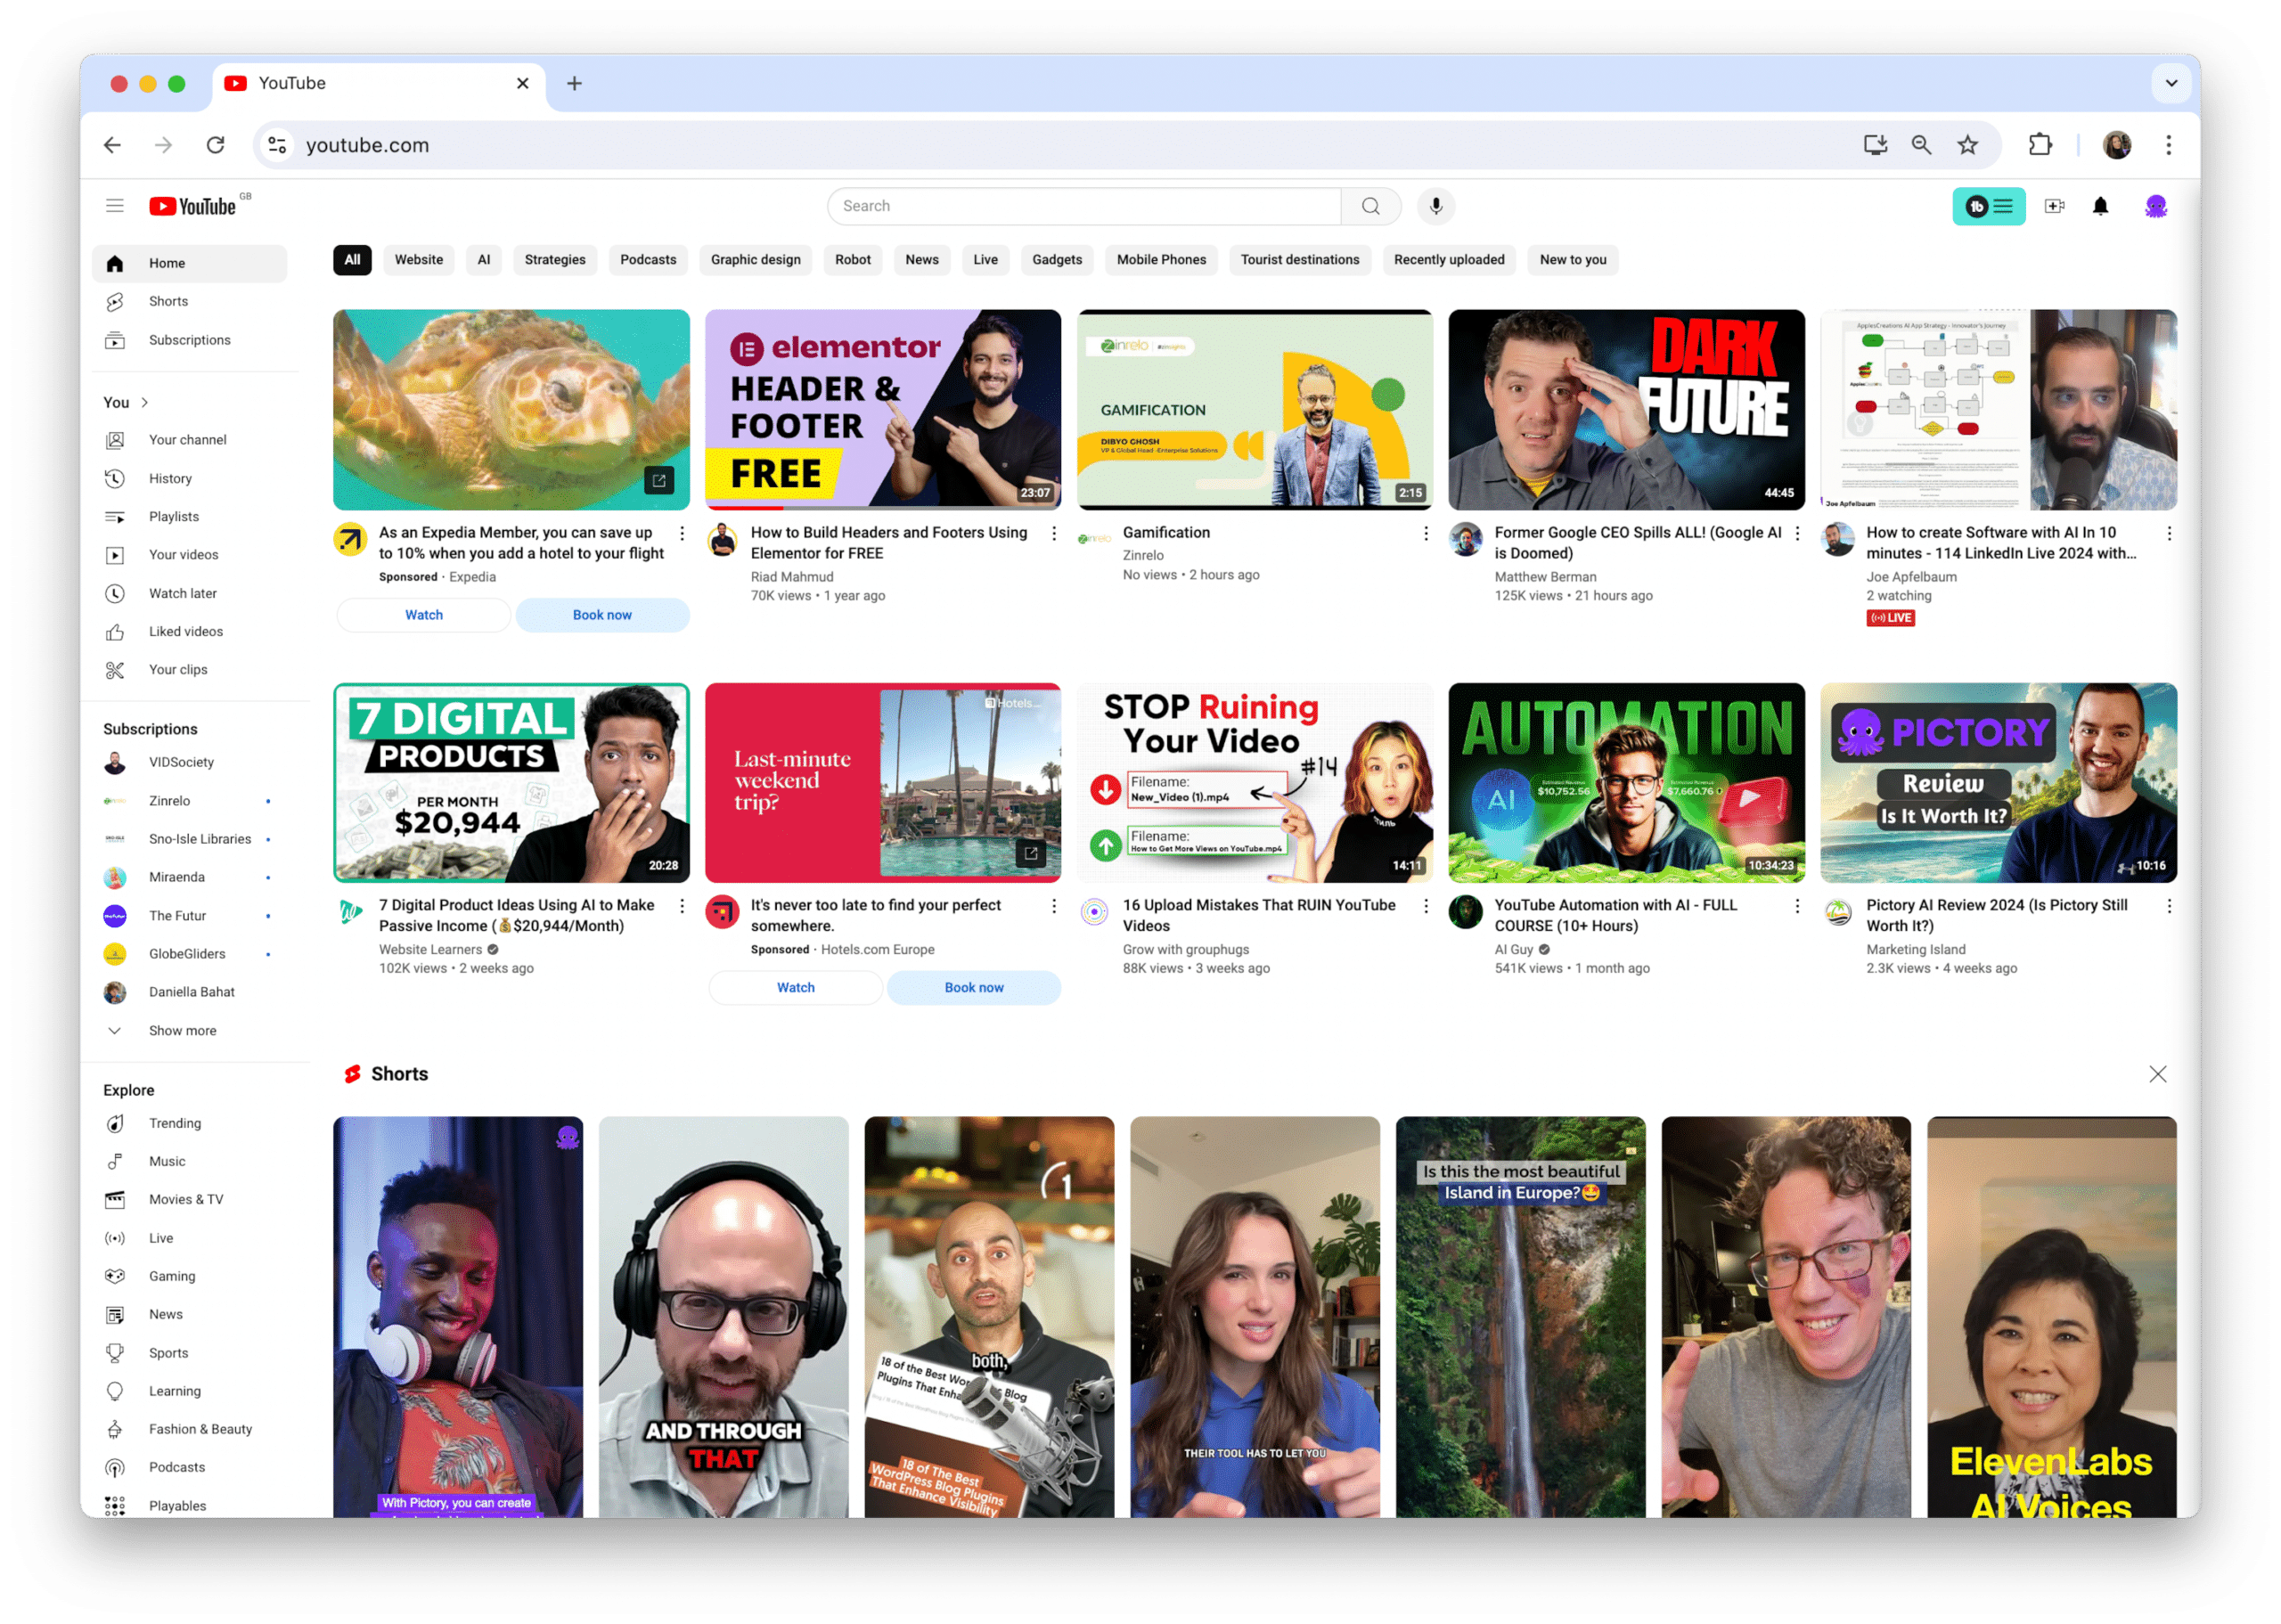2281x1624 pixels.
Task: Open ElevenLabs AI Voices short
Action: coord(2052,1318)
